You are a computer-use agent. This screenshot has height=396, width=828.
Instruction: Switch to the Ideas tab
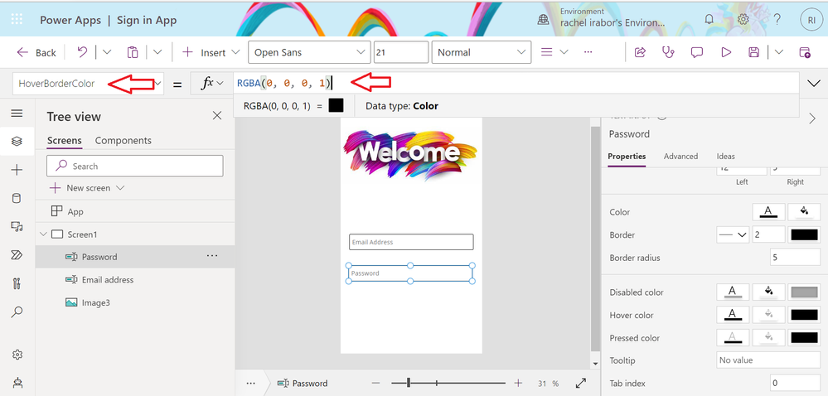click(x=725, y=157)
